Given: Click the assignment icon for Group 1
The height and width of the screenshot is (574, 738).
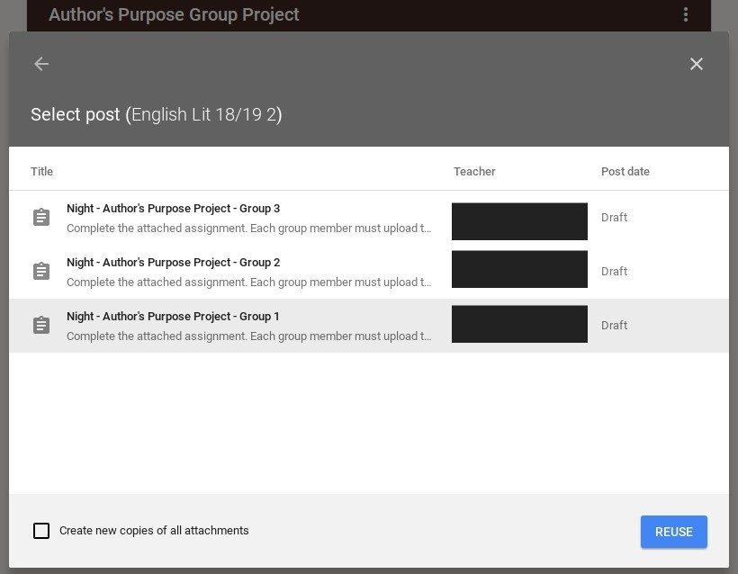Looking at the screenshot, I should click(41, 325).
